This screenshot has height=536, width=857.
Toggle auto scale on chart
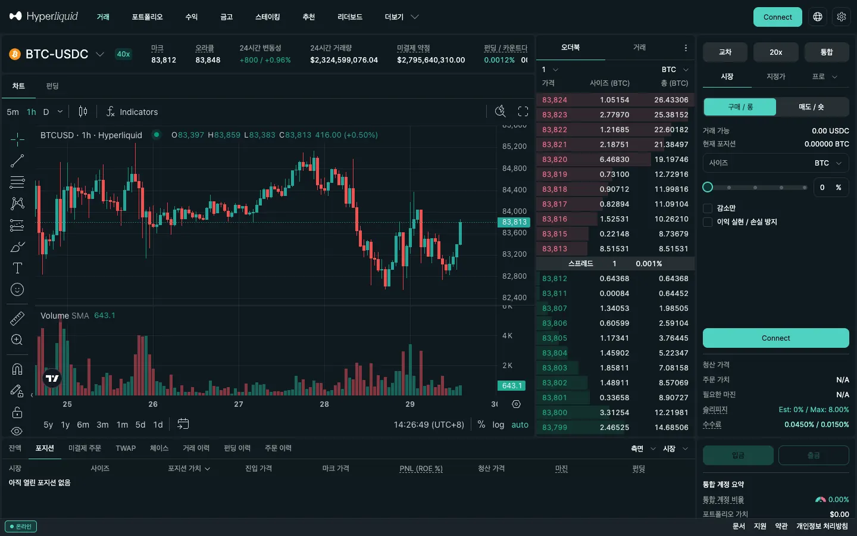click(x=520, y=425)
